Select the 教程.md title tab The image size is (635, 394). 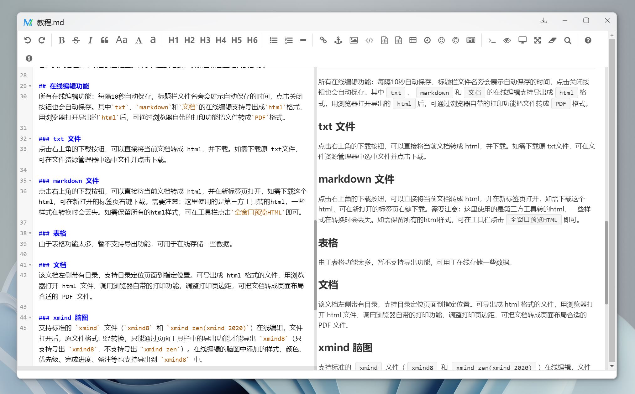pyautogui.click(x=50, y=22)
